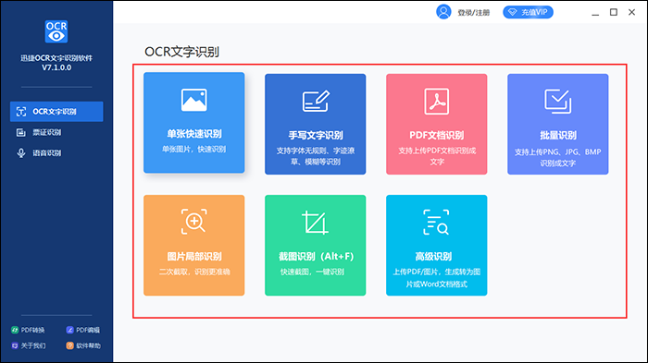The height and width of the screenshot is (363, 648).
Task: Open 手写文字识别 handwriting recognition card
Action: pos(316,124)
